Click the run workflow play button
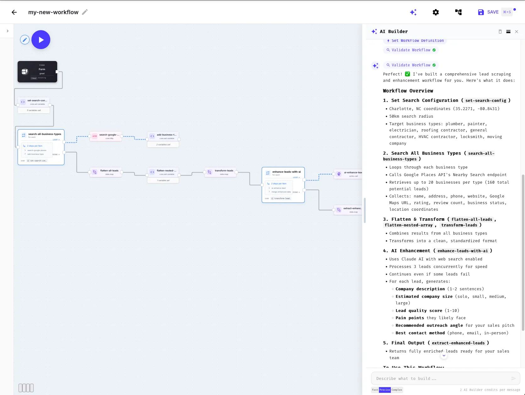This screenshot has height=395, width=525. pyautogui.click(x=41, y=40)
